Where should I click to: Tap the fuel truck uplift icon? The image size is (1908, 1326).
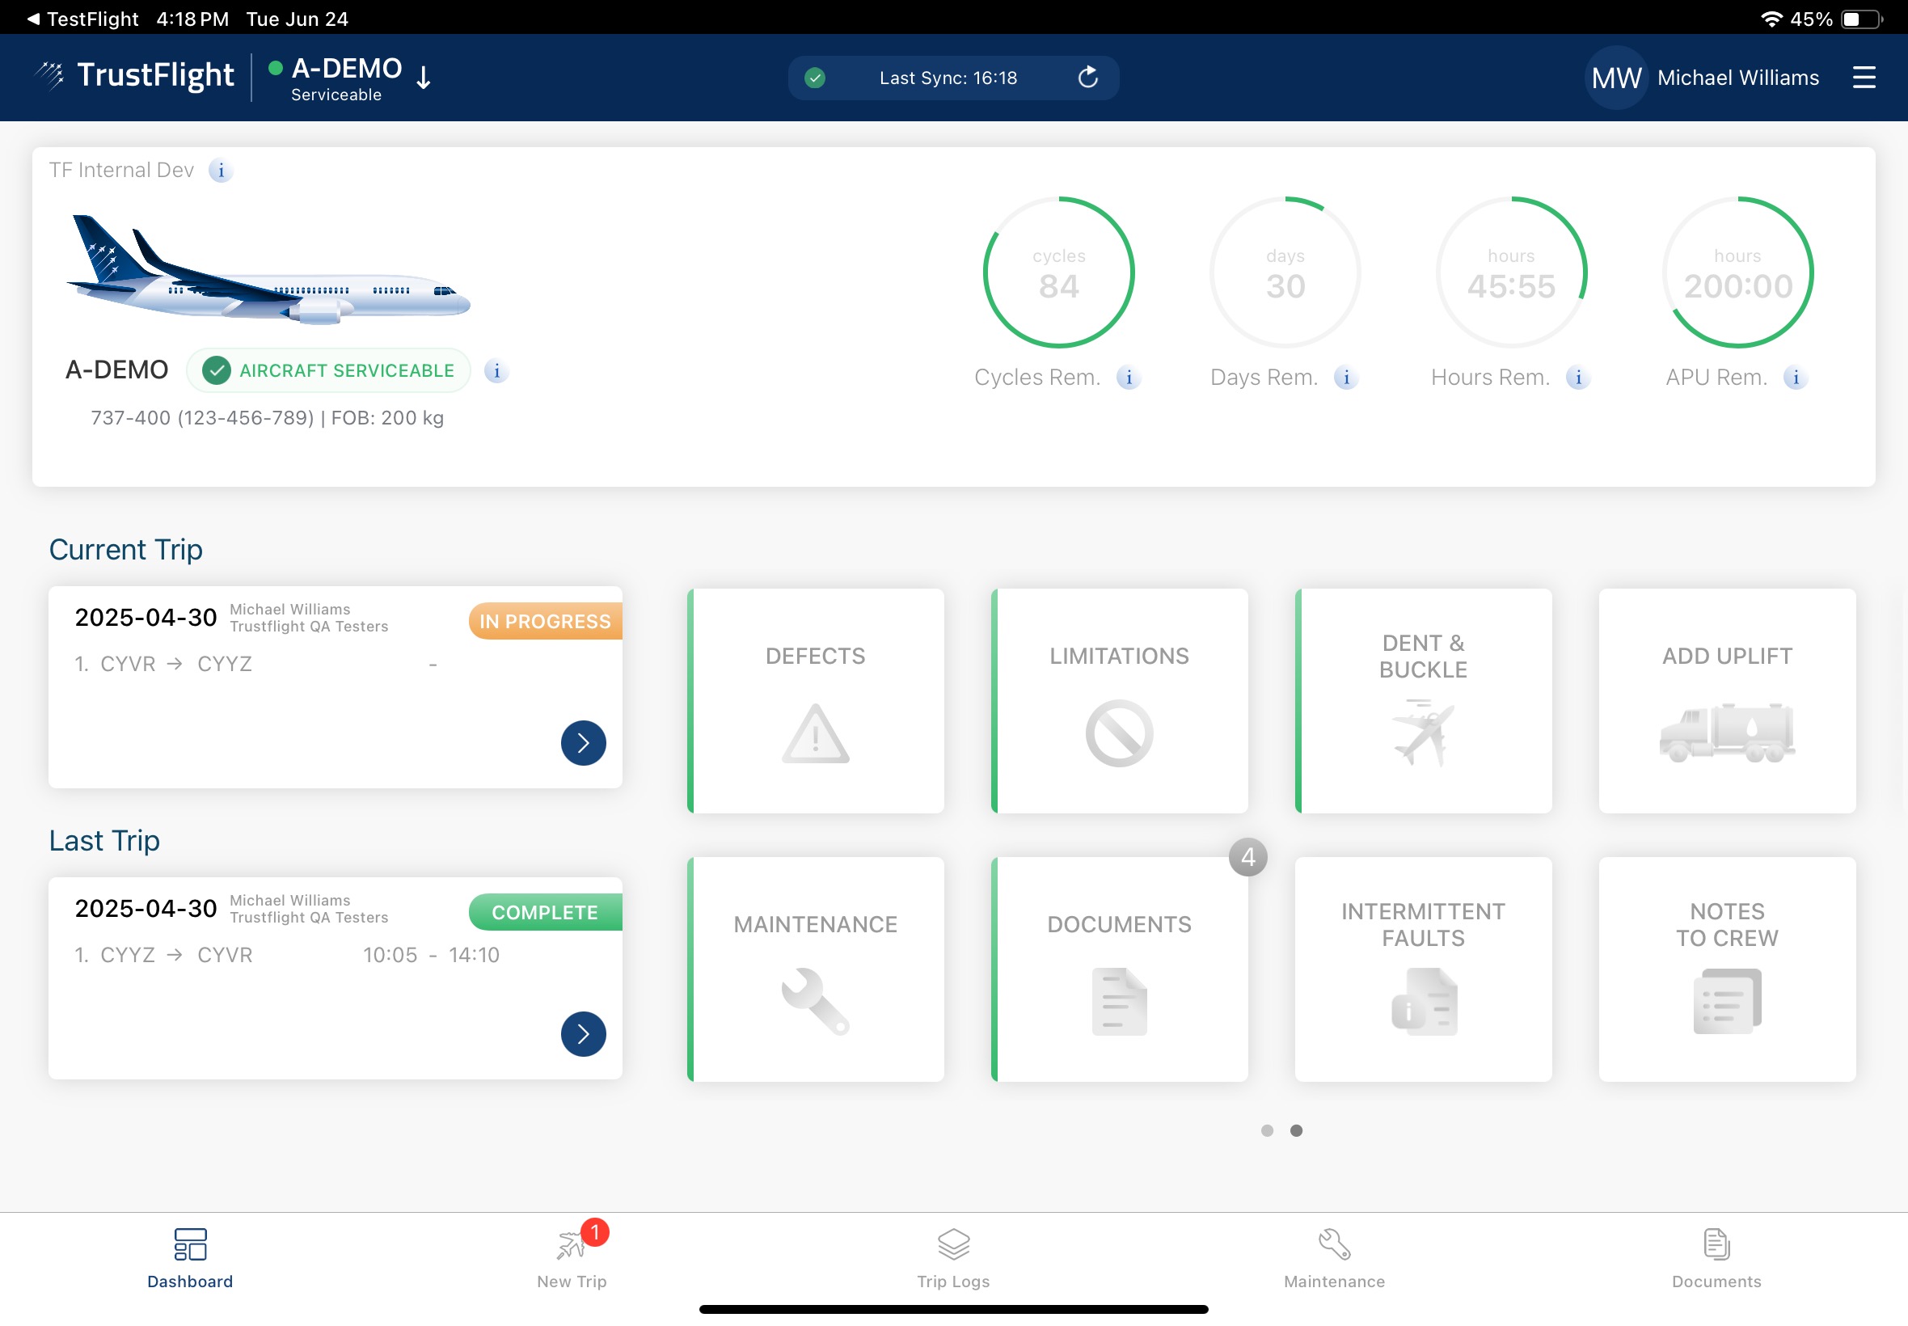1727,732
